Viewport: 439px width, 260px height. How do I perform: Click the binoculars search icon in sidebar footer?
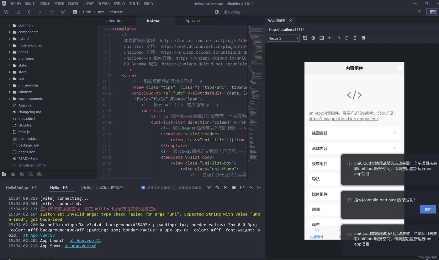point(13,174)
